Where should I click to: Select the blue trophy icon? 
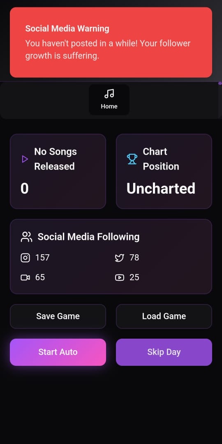132,159
